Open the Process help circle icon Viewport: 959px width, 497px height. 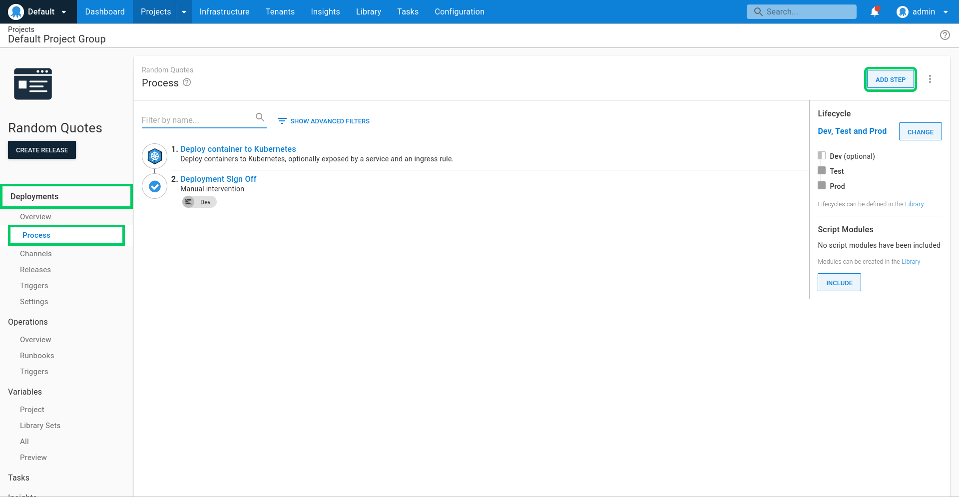(x=187, y=82)
